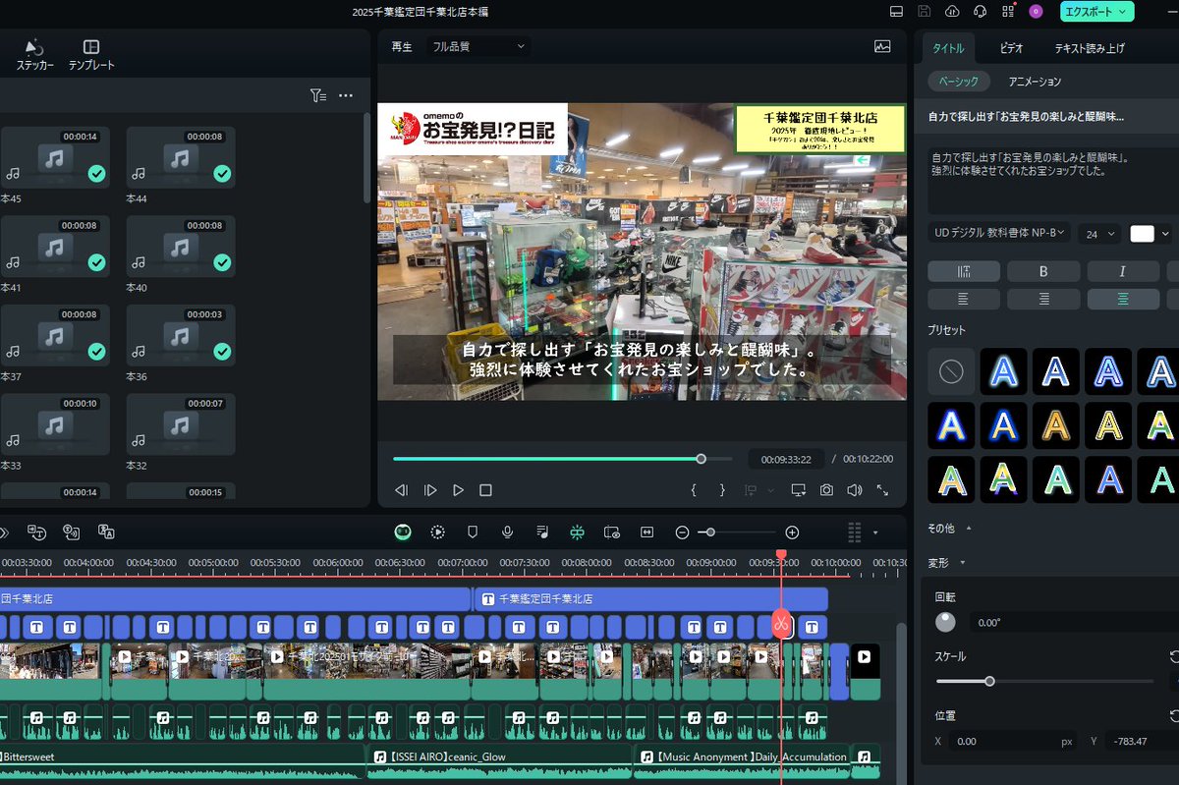Select the highlighted green text alignment button
Image resolution: width=1179 pixels, height=785 pixels.
(x=1123, y=299)
